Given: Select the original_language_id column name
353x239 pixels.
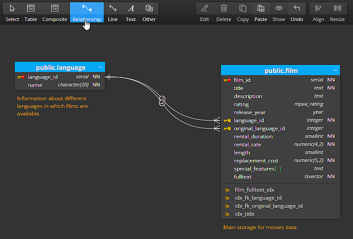Looking at the screenshot, I should click(x=259, y=128).
